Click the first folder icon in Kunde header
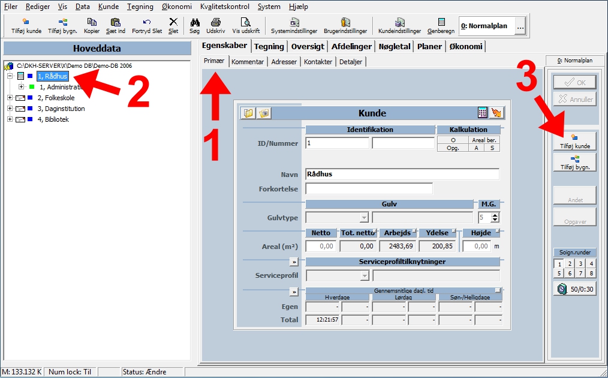This screenshot has height=378, width=608. point(248,113)
